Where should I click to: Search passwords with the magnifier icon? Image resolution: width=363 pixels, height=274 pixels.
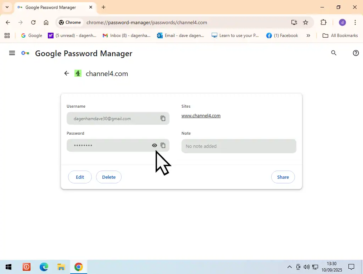click(334, 53)
